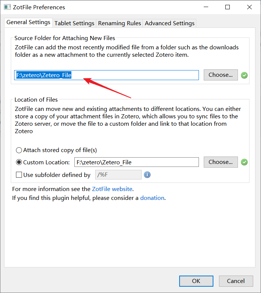This screenshot has width=261, height=293.
Task: Focus the source folder path field
Action: (106, 75)
